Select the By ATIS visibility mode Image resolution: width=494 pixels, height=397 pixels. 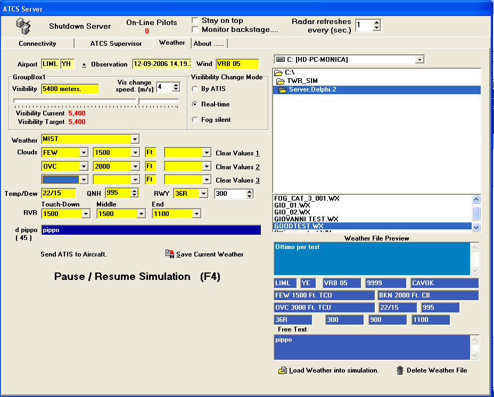click(195, 89)
